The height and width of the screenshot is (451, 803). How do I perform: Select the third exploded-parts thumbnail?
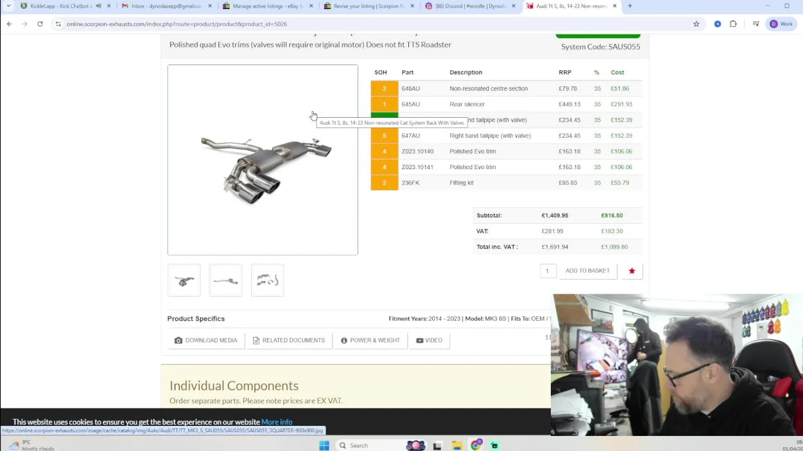267,281
